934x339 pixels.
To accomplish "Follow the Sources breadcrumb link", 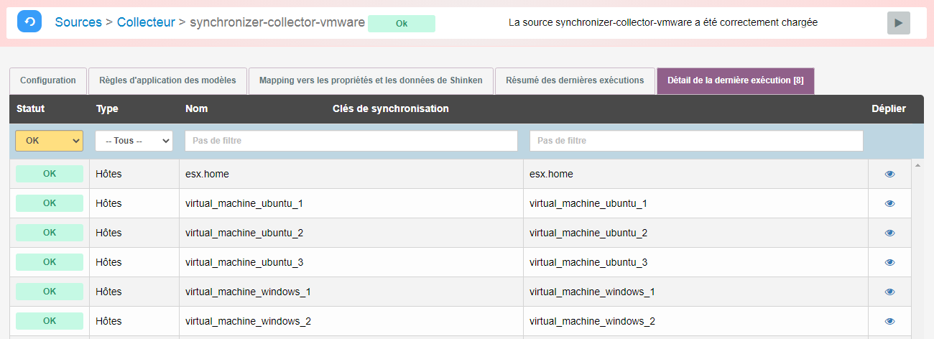I will [78, 22].
